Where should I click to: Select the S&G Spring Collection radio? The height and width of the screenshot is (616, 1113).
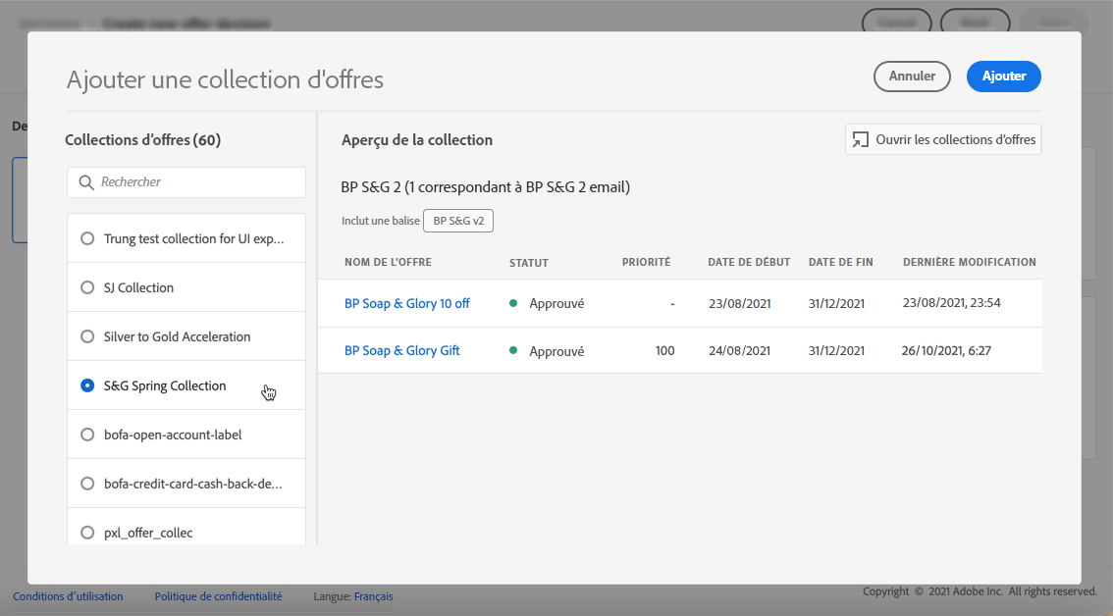87,385
